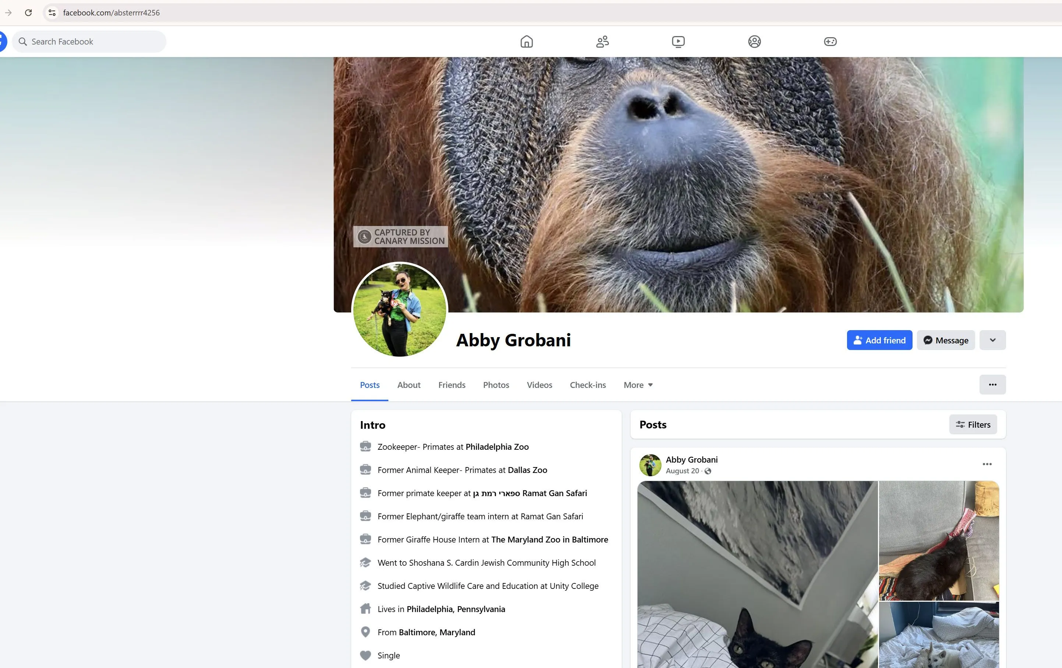This screenshot has width=1062, height=668.
Task: Open the profile options ellipsis below the tabs
Action: (993, 385)
